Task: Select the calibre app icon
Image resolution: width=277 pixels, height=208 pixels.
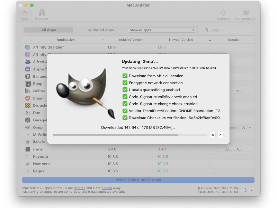Action: (28, 91)
